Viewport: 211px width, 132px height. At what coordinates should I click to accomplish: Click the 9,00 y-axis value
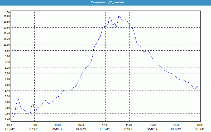(7, 73)
